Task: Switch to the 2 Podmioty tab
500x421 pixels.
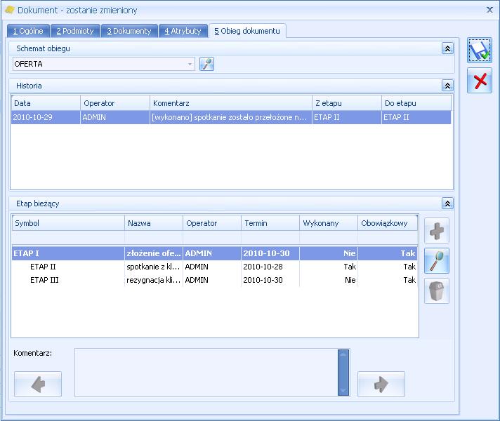Action: click(75, 32)
